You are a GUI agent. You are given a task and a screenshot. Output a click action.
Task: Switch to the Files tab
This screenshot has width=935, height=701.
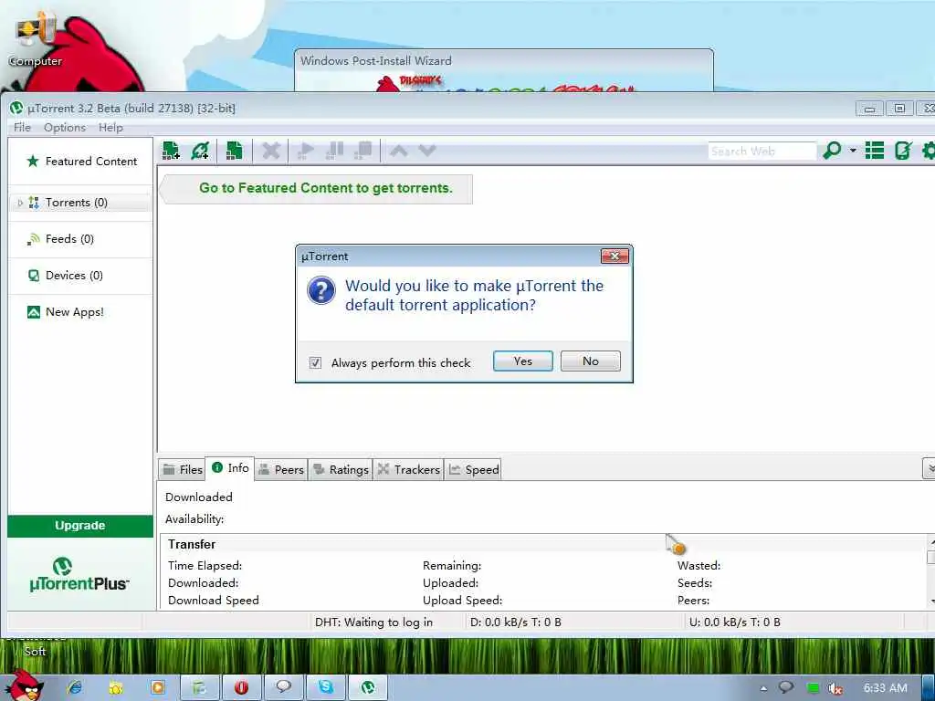[x=183, y=470]
